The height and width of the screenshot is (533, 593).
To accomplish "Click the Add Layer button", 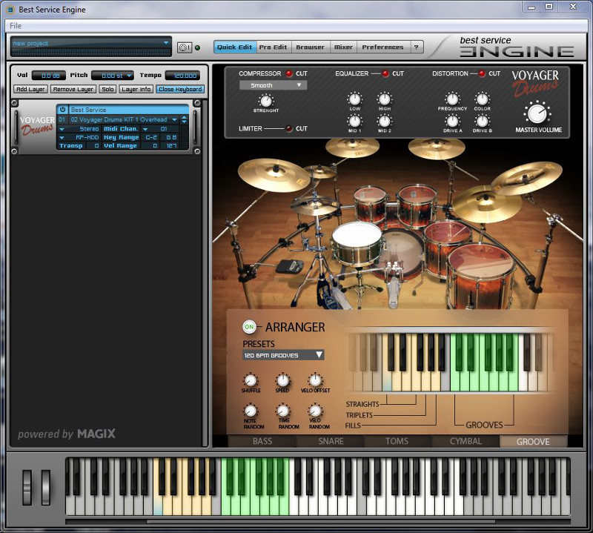I will 30,89.
